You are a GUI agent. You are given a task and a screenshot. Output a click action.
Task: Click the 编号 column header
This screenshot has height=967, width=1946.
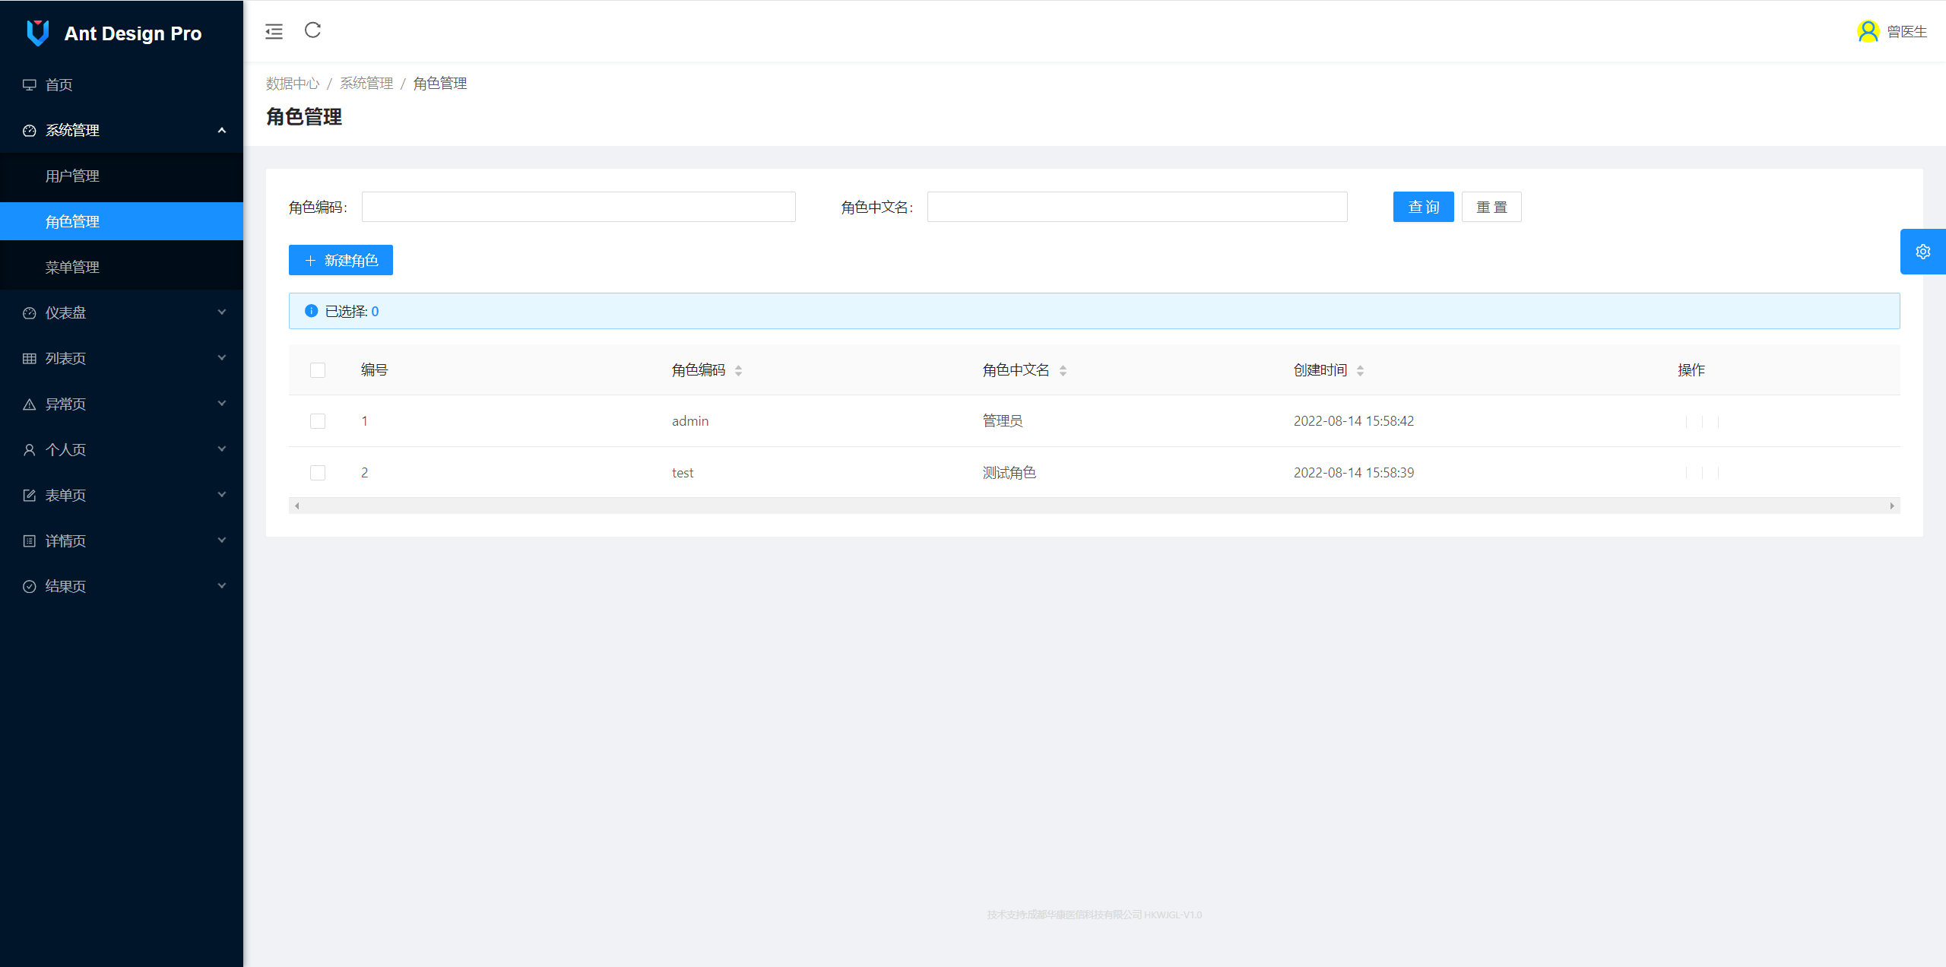coord(375,370)
